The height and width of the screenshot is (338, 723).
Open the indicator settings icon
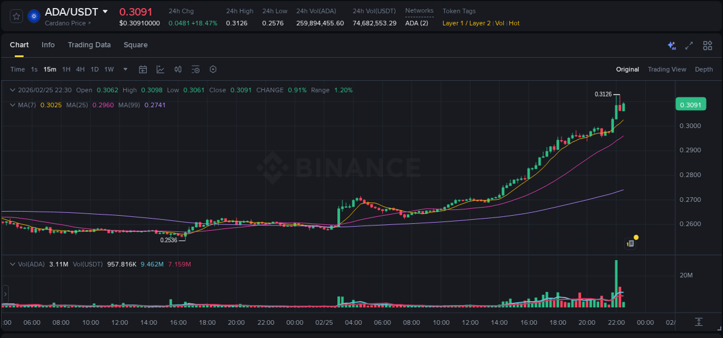coord(195,69)
